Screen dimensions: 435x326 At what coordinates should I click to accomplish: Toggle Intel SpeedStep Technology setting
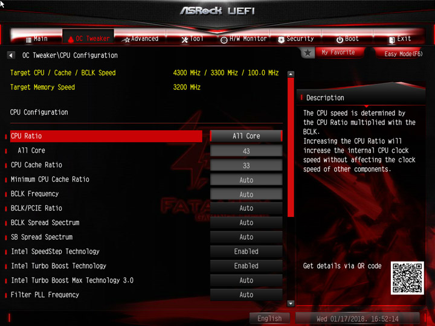click(246, 251)
